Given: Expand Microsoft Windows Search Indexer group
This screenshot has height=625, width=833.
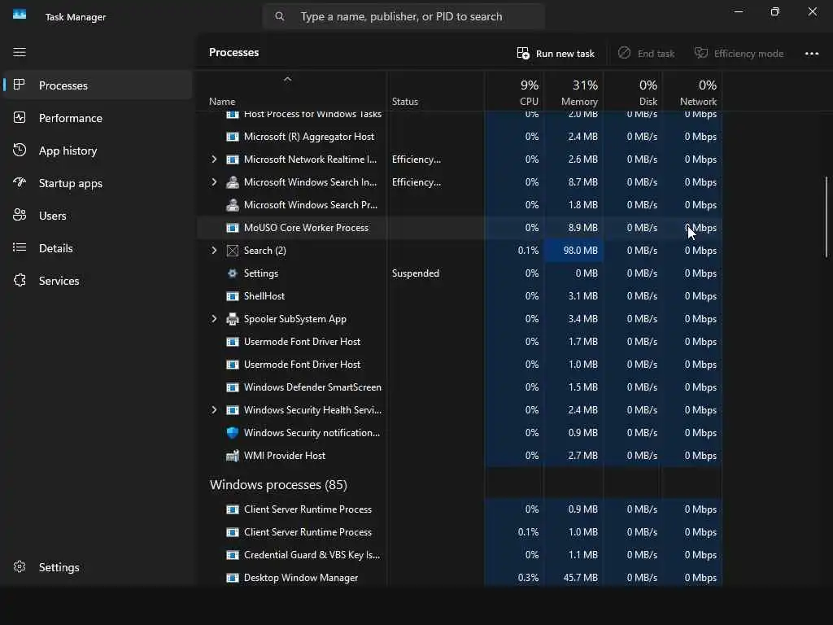Looking at the screenshot, I should point(214,181).
